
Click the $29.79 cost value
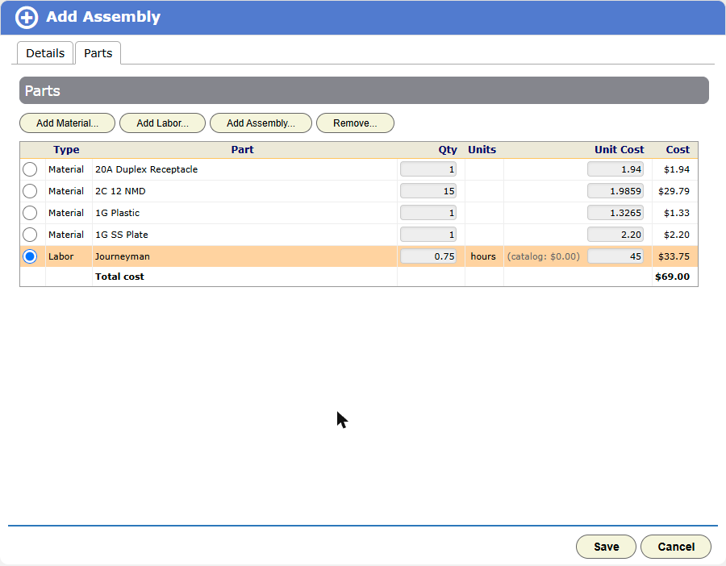(674, 191)
